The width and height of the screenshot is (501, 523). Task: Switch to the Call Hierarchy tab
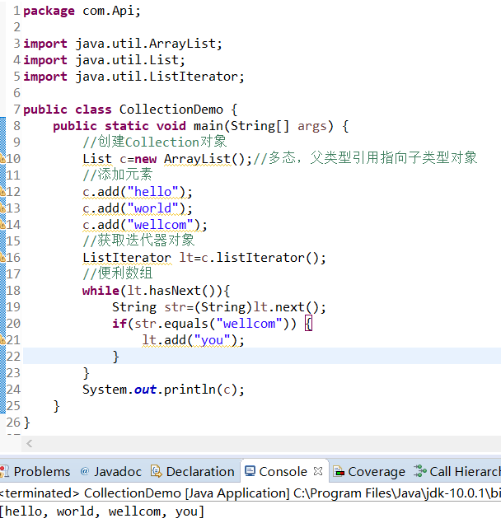tap(457, 472)
